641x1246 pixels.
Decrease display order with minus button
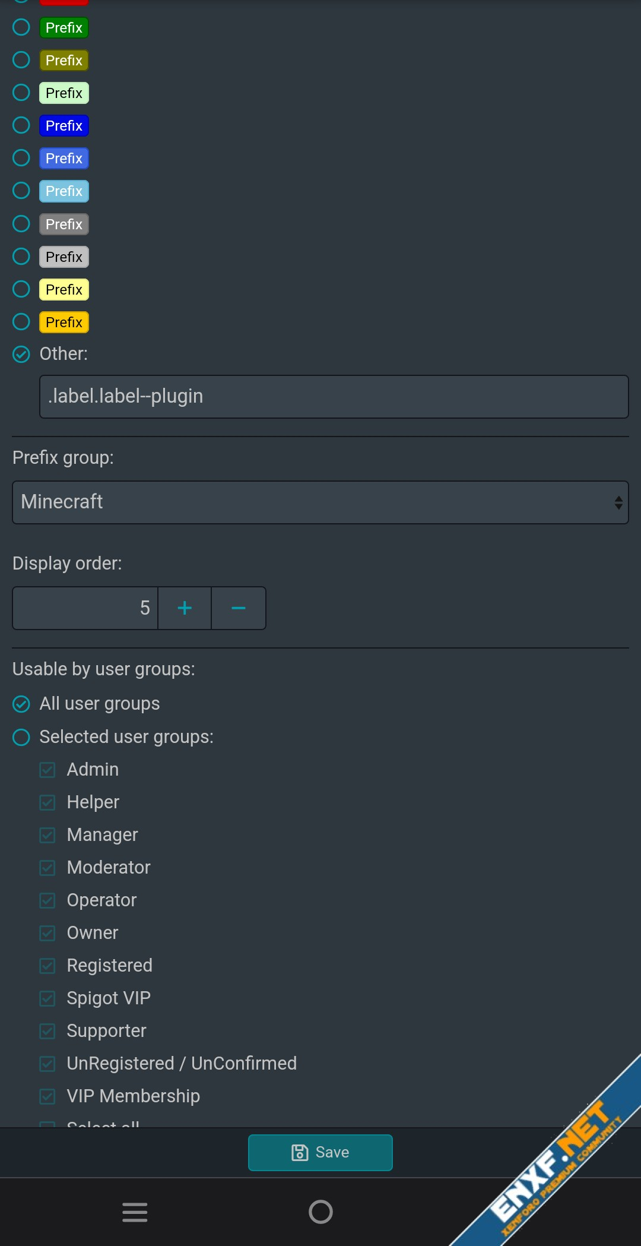click(x=239, y=608)
